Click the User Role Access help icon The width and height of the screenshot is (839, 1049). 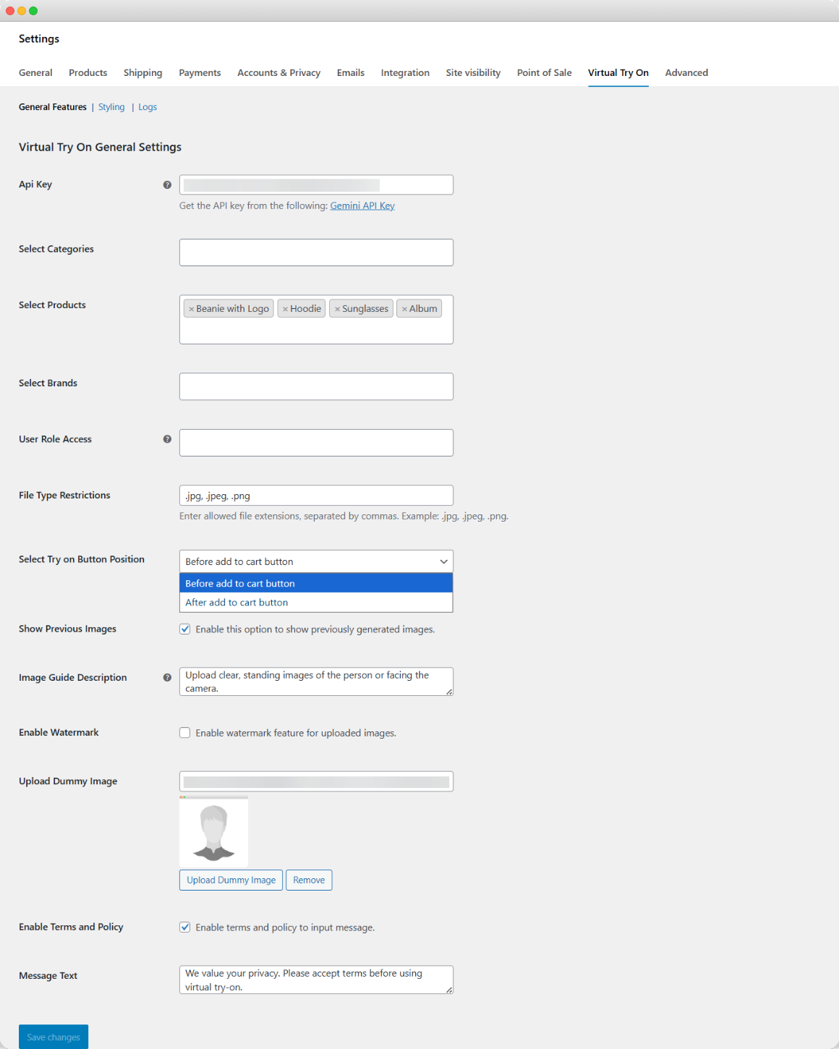(x=167, y=439)
